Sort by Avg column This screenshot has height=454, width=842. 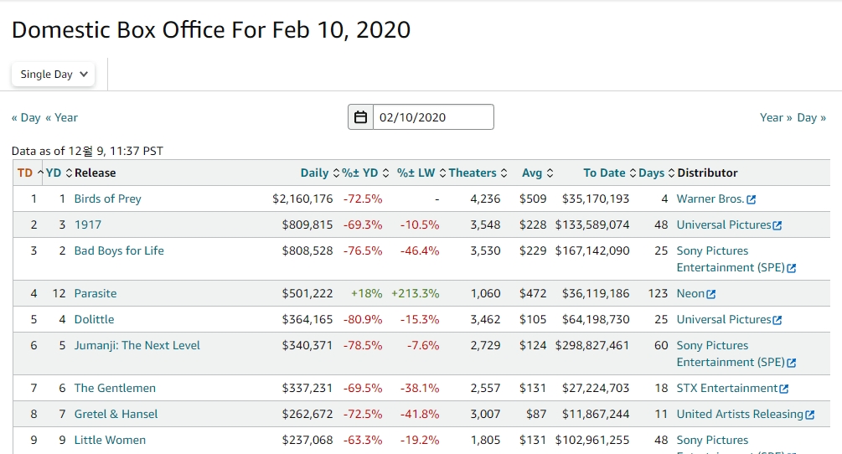(x=538, y=173)
